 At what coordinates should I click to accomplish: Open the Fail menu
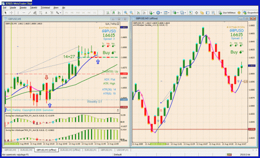click(5, 8)
